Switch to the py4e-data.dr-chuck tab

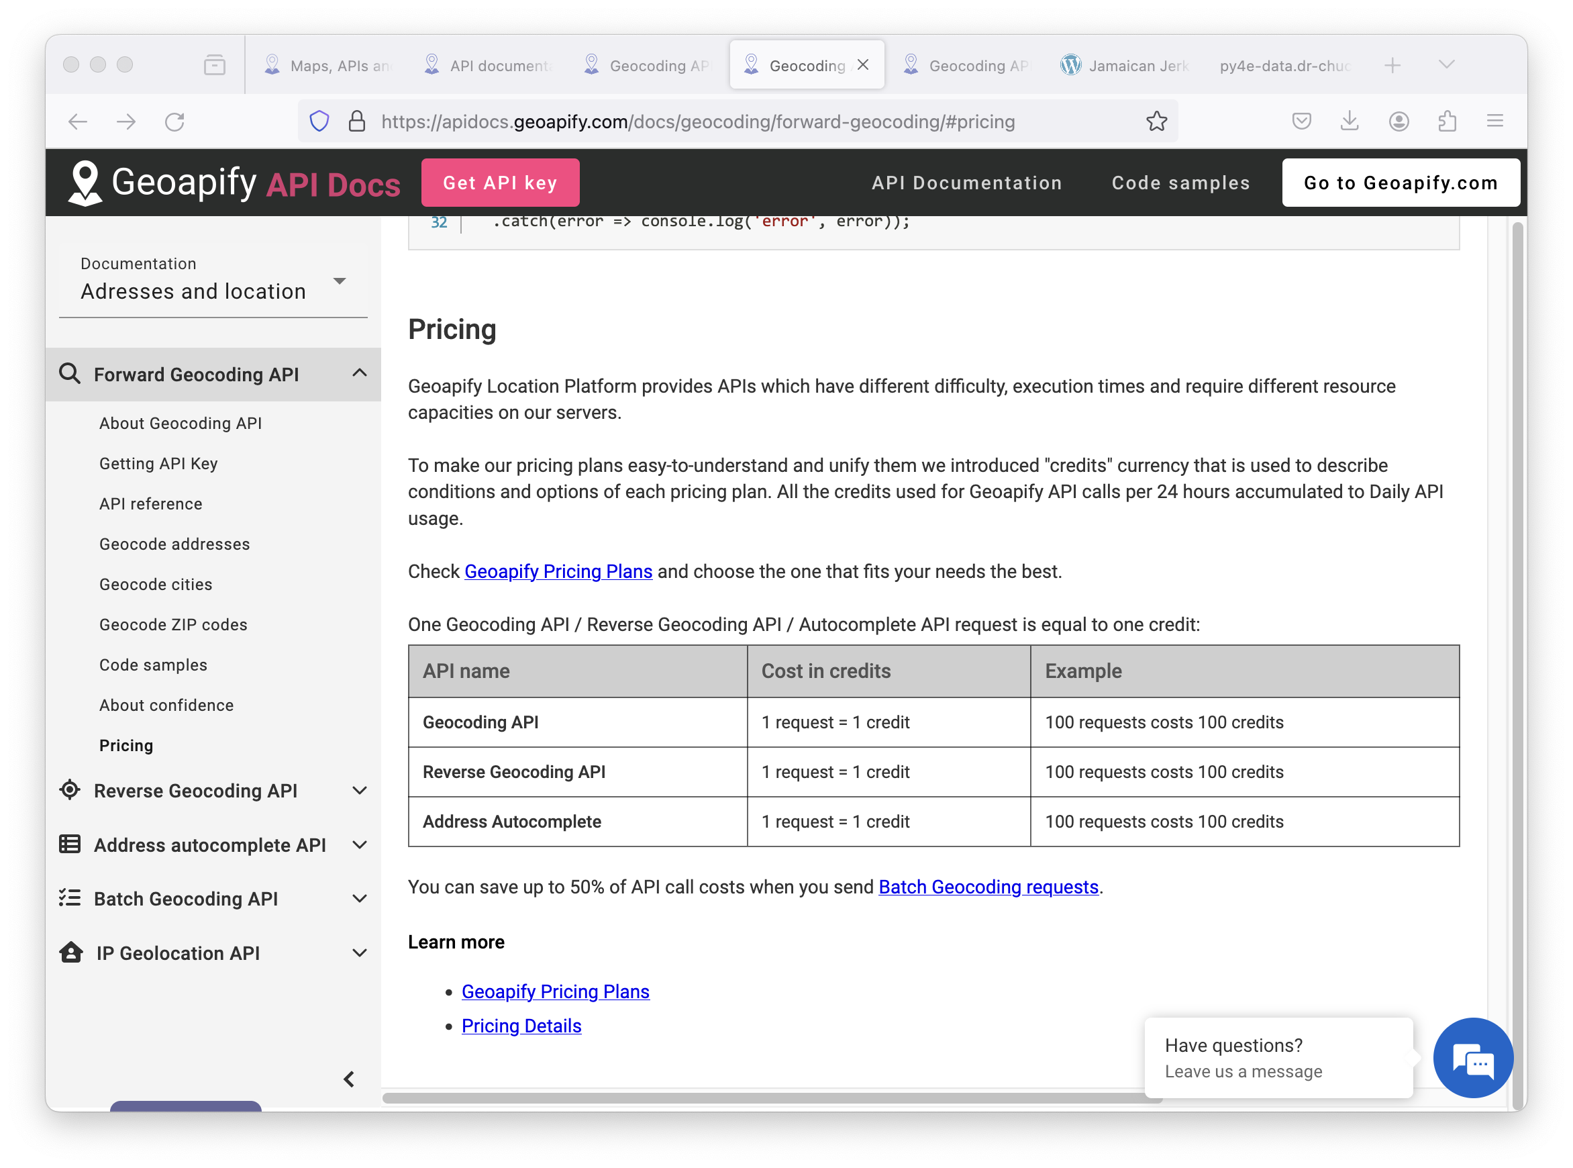click(x=1285, y=65)
